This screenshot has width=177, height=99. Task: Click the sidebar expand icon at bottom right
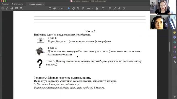[175, 97]
